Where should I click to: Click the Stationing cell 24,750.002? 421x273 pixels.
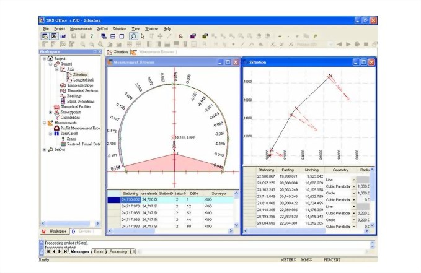pyautogui.click(x=130, y=200)
